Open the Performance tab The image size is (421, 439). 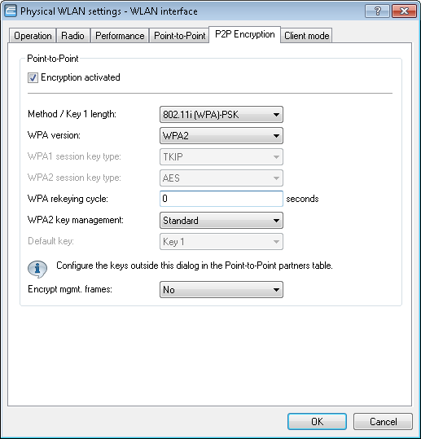coord(120,36)
